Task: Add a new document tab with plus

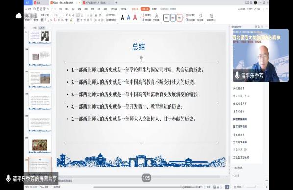Action: [x=116, y=3]
